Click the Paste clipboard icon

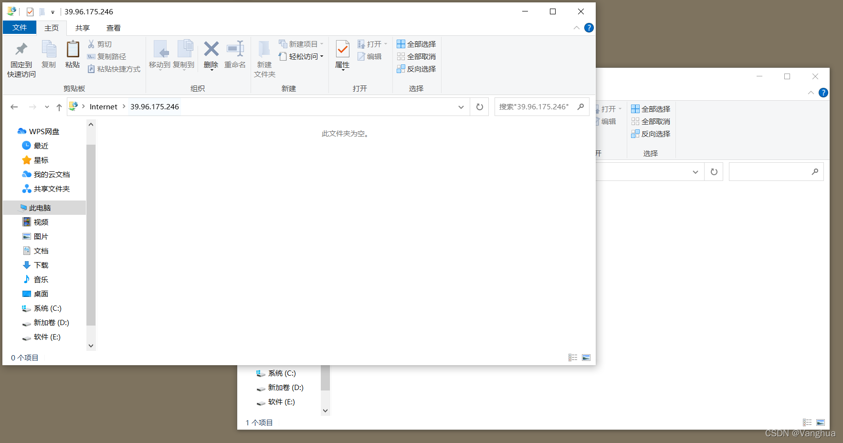pos(73,49)
